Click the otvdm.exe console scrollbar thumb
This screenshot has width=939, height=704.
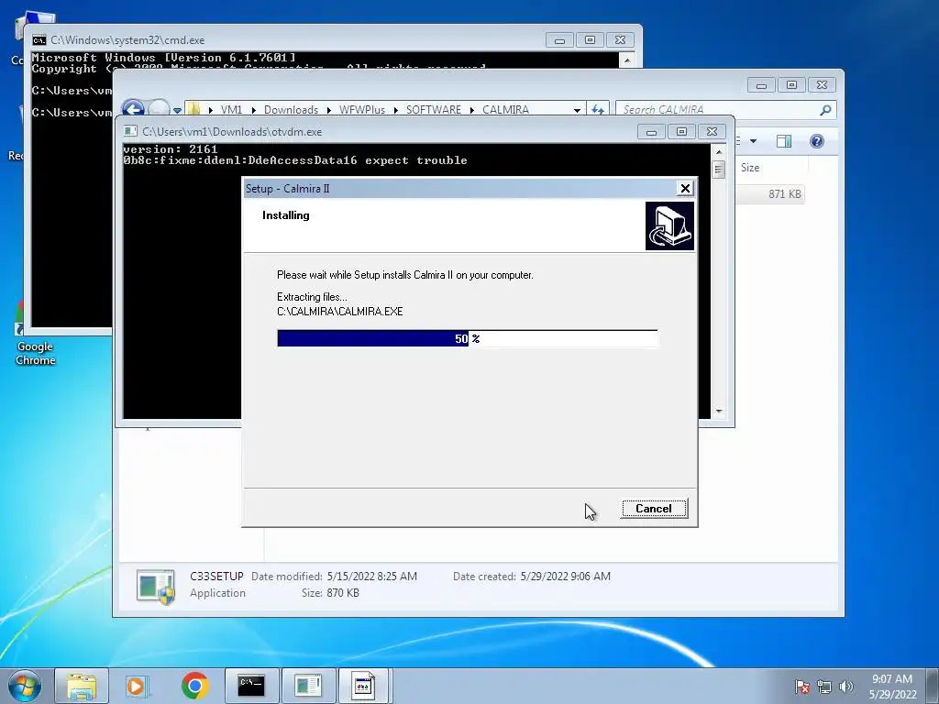[x=719, y=170]
